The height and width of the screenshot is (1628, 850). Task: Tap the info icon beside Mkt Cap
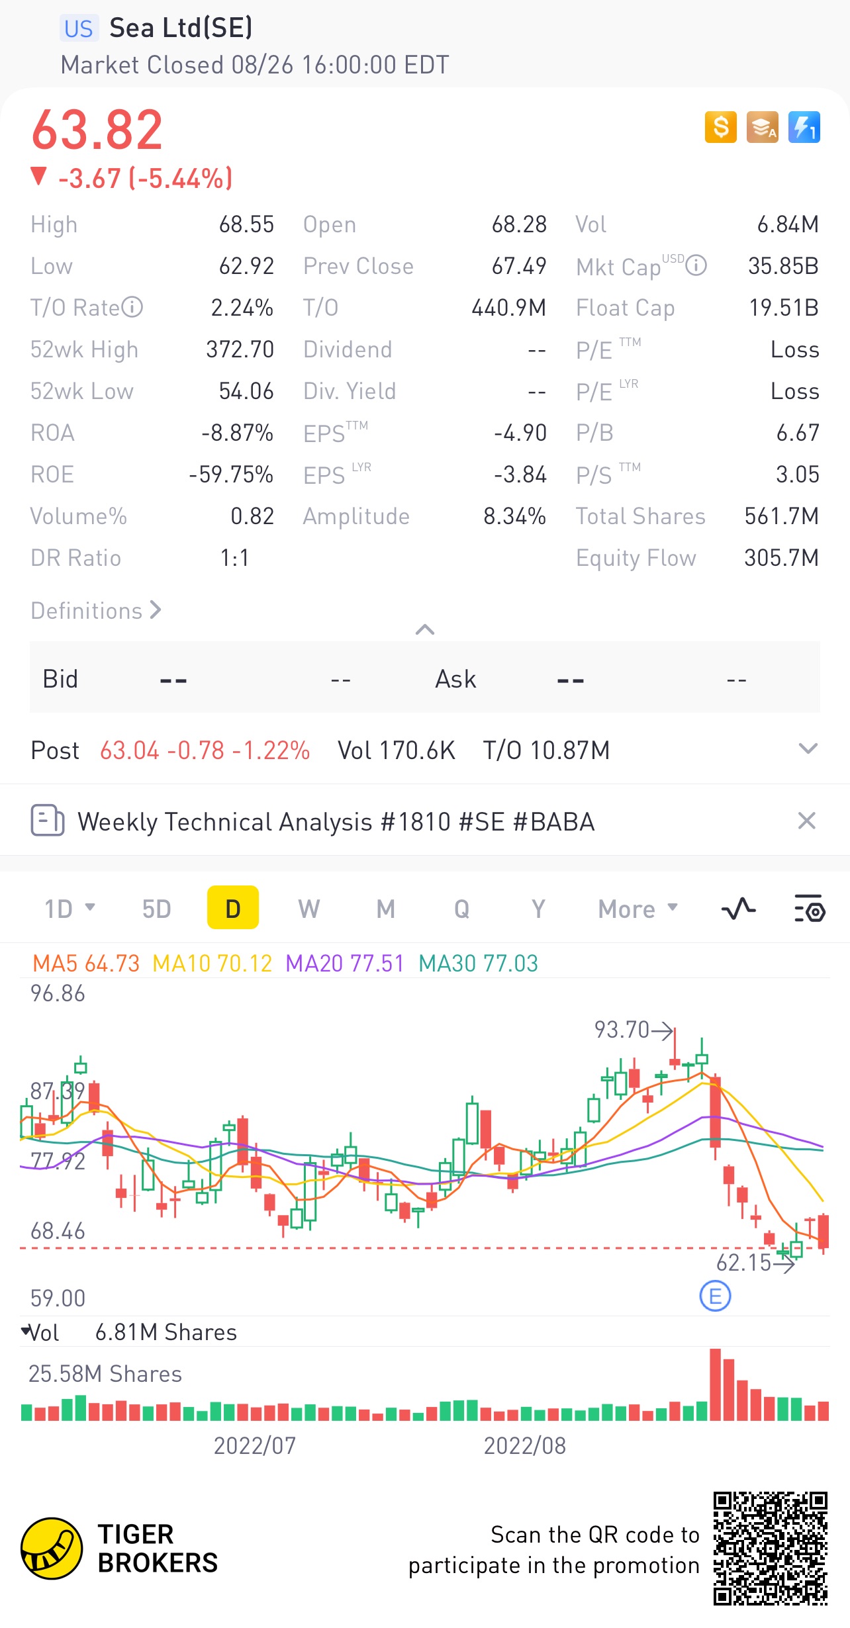[696, 266]
